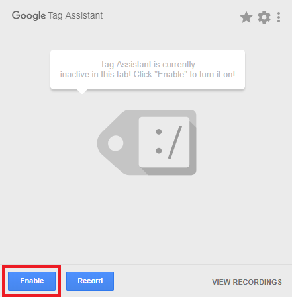Click the gray tag illustration
This screenshot has width=292, height=298.
tap(147, 142)
